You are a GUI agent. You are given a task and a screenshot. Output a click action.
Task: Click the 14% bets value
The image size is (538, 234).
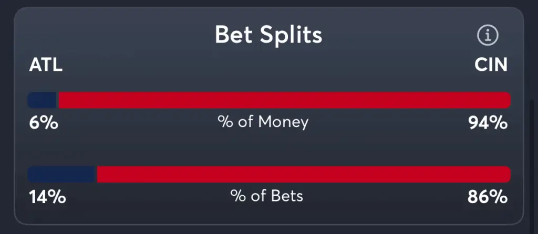pos(47,197)
